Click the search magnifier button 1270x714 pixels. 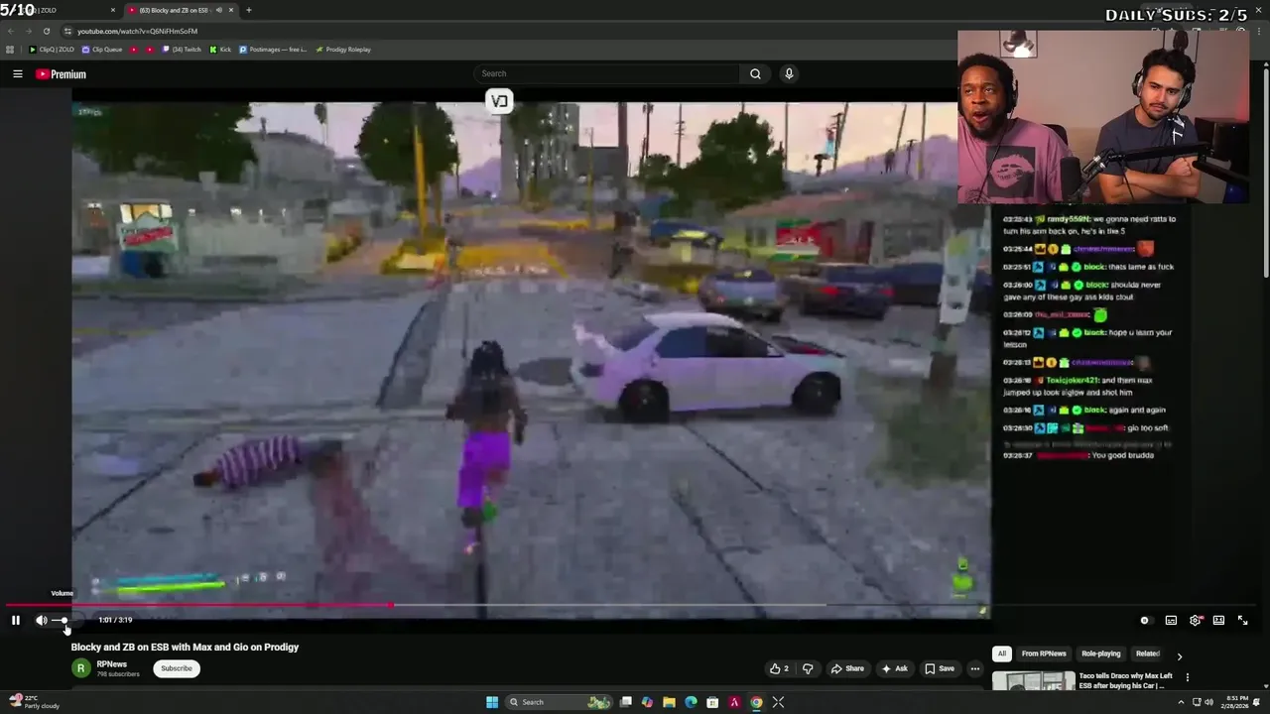click(x=755, y=73)
